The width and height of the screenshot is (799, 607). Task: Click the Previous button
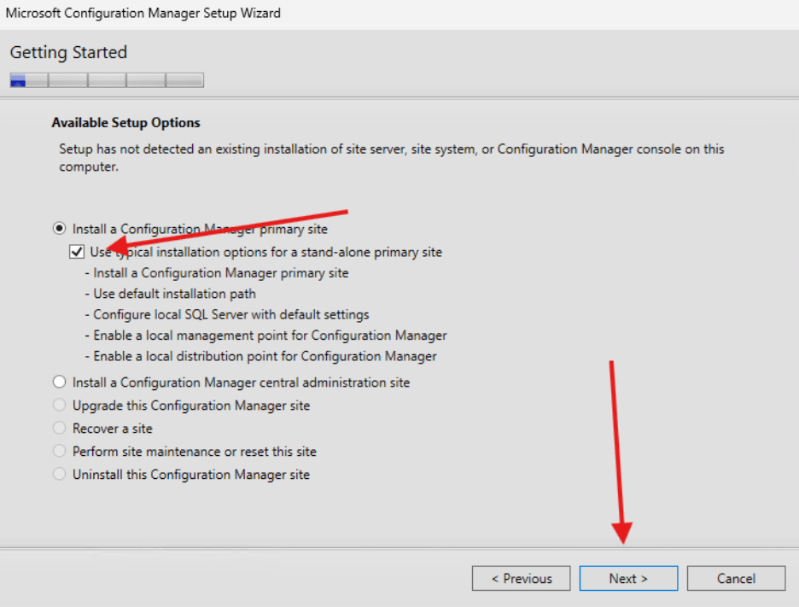coord(521,578)
